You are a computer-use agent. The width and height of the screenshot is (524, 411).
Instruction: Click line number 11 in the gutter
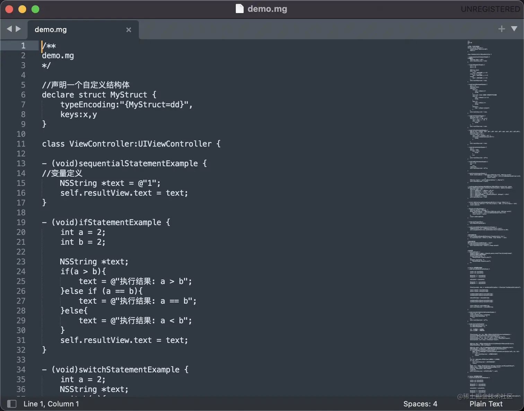coord(21,144)
